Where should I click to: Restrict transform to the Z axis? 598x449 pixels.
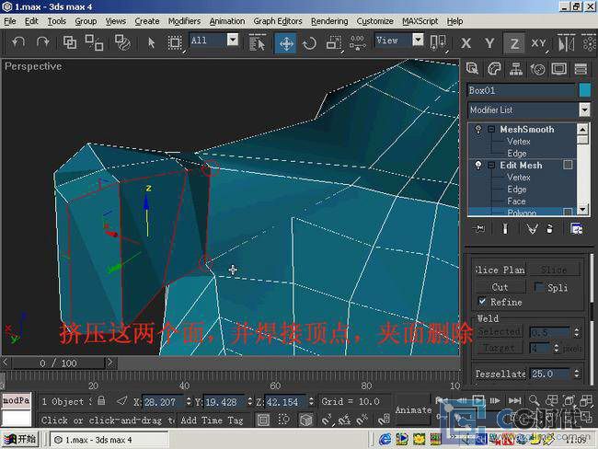[514, 43]
